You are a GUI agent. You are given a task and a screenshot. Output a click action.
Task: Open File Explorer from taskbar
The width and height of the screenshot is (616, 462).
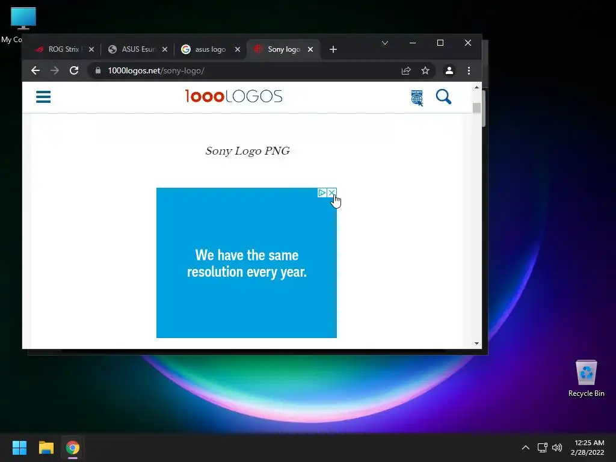(46, 448)
